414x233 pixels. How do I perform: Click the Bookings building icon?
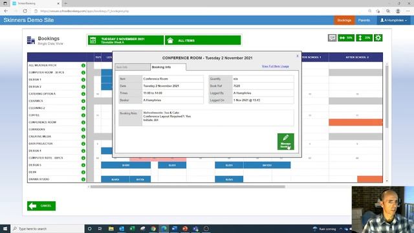(x=31, y=40)
